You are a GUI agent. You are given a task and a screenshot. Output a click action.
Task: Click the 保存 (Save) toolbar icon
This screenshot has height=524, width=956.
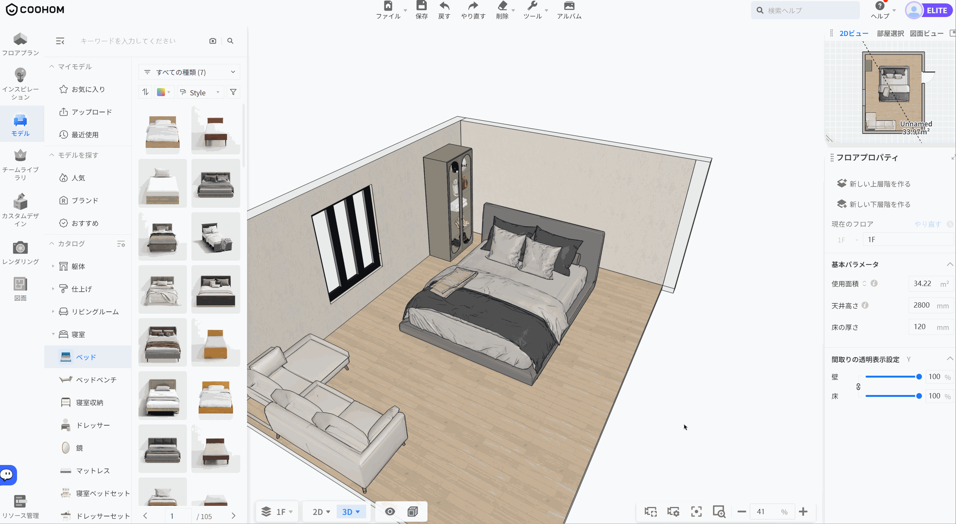[x=421, y=6]
